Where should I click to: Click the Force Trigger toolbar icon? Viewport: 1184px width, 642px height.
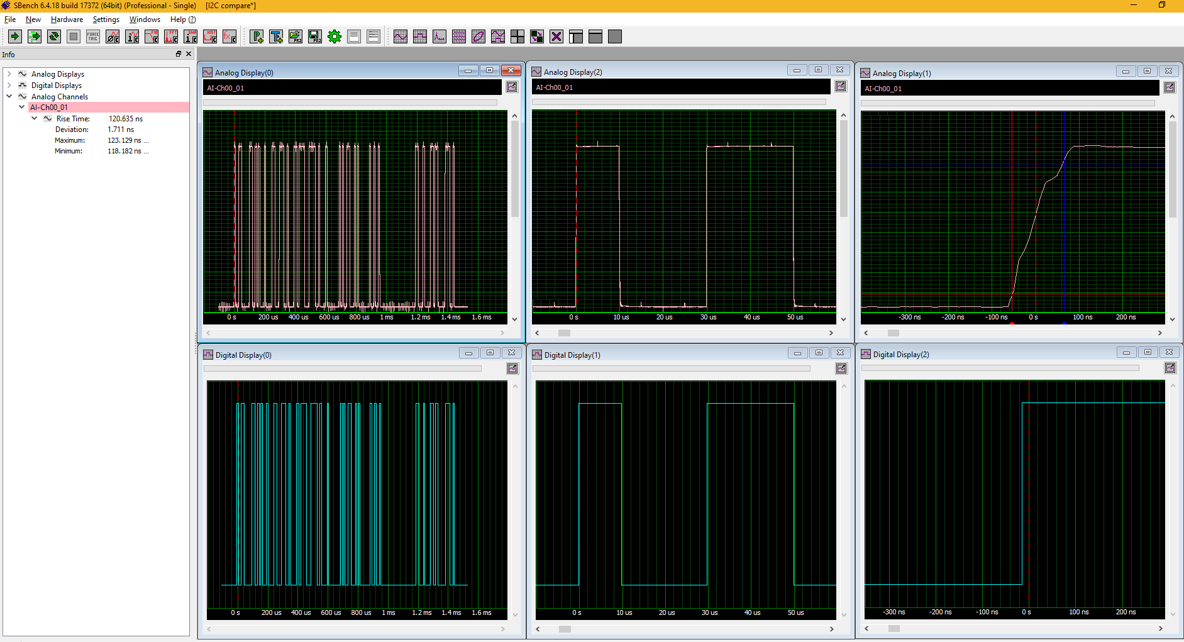[93, 36]
